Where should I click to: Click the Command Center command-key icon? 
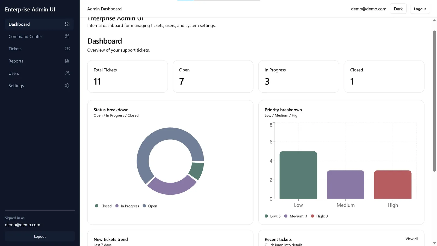[x=67, y=36]
